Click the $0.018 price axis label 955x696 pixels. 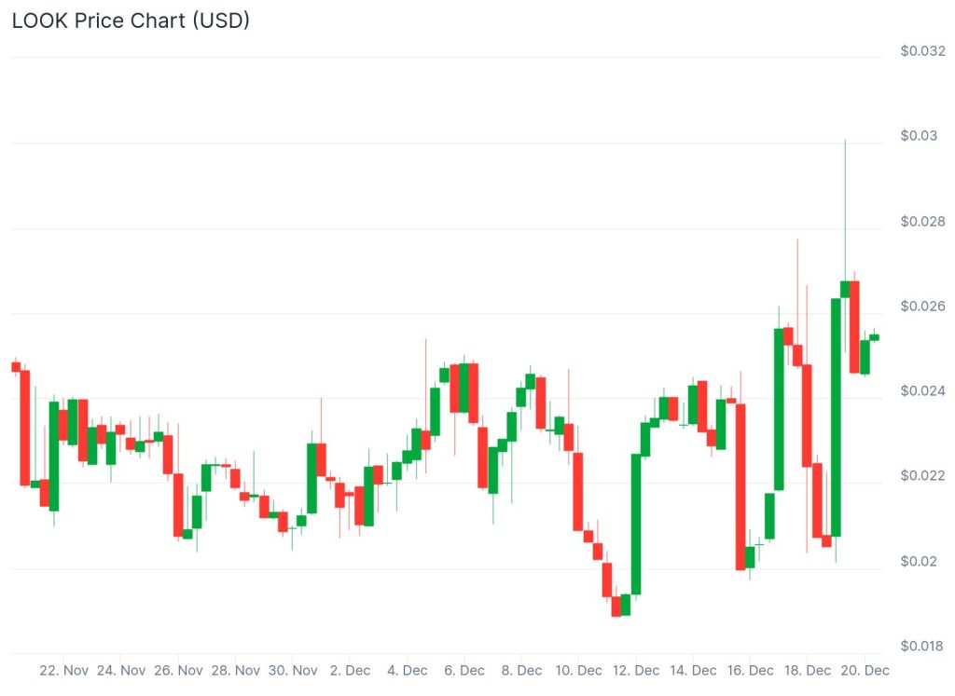922,647
